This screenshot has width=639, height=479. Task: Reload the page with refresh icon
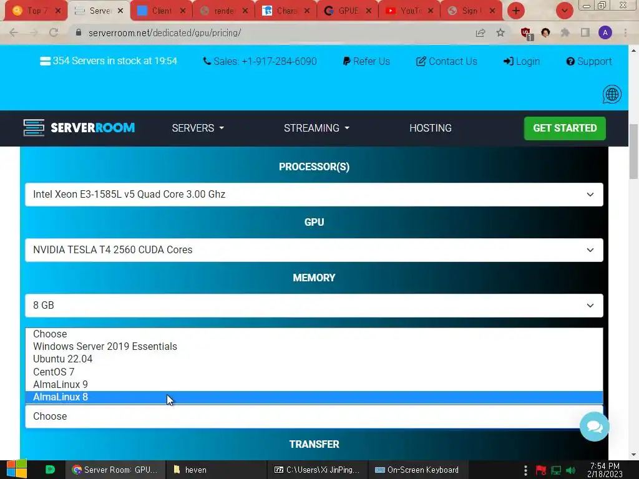[x=54, y=32]
